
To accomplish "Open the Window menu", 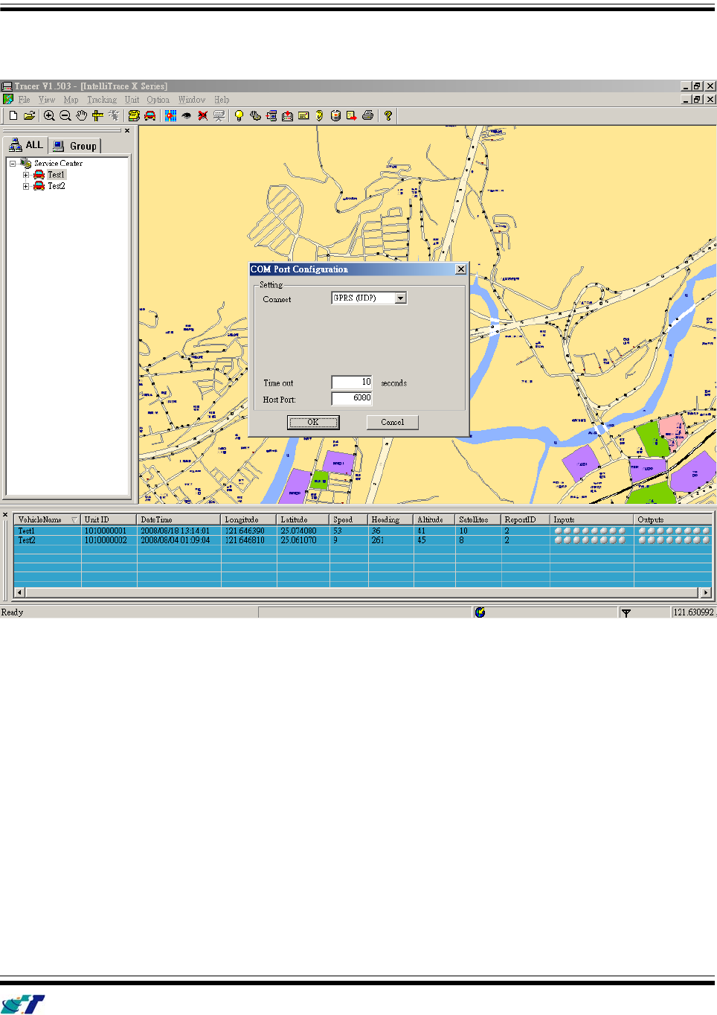I will pos(191,100).
